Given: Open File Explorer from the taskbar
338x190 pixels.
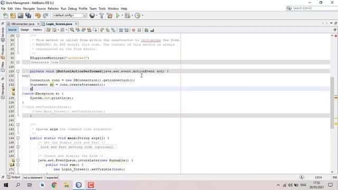Looking at the screenshot, I should (67, 185).
